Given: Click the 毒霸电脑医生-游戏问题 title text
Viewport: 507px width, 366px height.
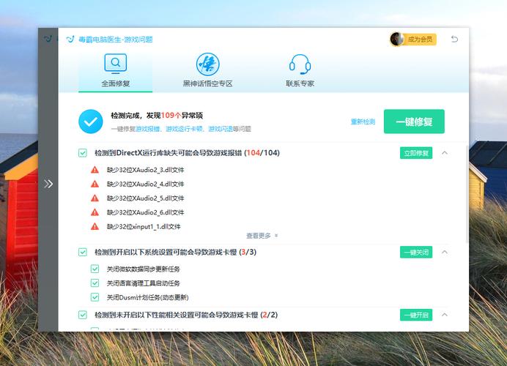Looking at the screenshot, I should click(x=116, y=40).
